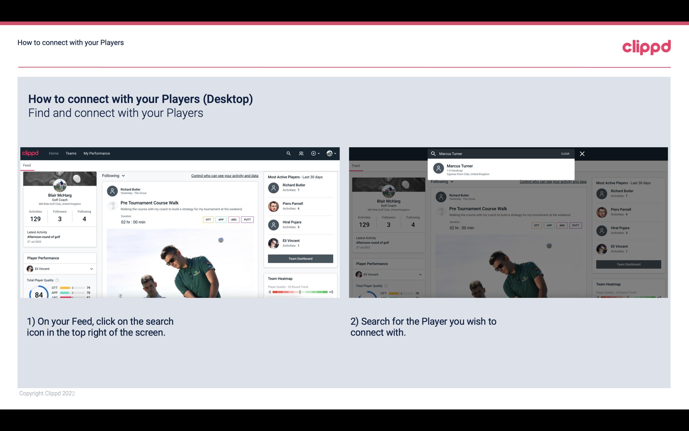Click the APP performance tag icon

[x=220, y=219]
